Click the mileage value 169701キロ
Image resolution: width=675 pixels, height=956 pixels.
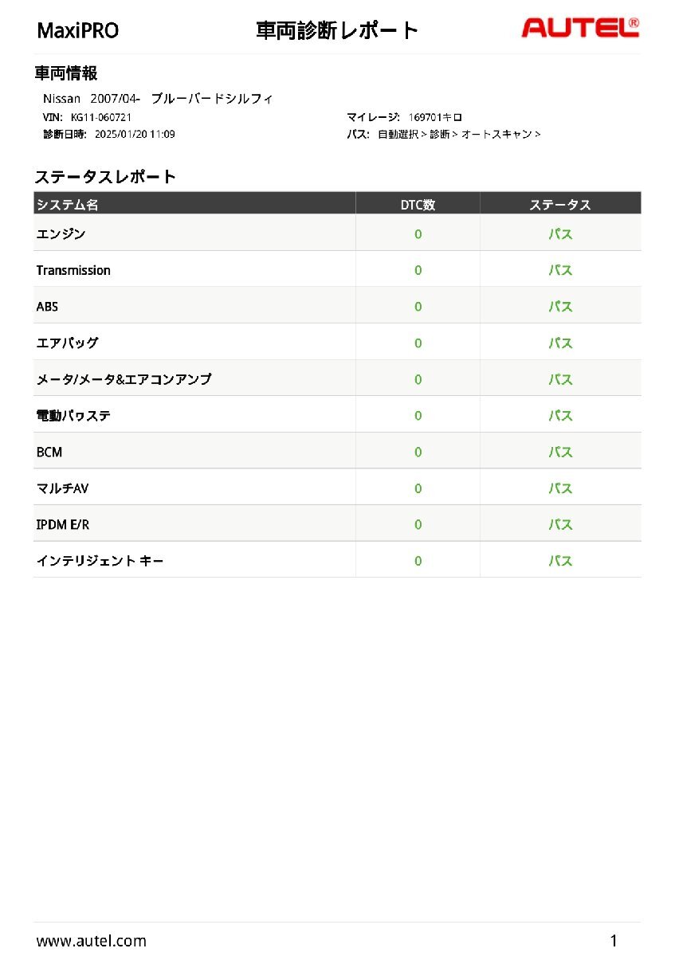[x=435, y=117]
